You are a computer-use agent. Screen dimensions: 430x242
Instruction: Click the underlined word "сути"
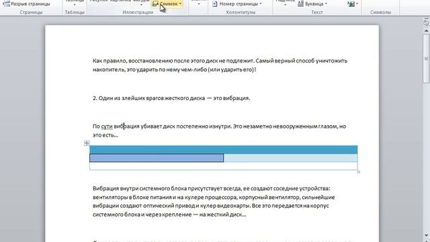[x=107, y=126]
